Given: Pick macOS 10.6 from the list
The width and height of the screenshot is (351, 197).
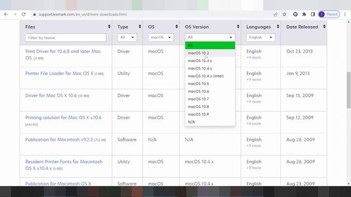Looking at the screenshot, I should (210, 91).
